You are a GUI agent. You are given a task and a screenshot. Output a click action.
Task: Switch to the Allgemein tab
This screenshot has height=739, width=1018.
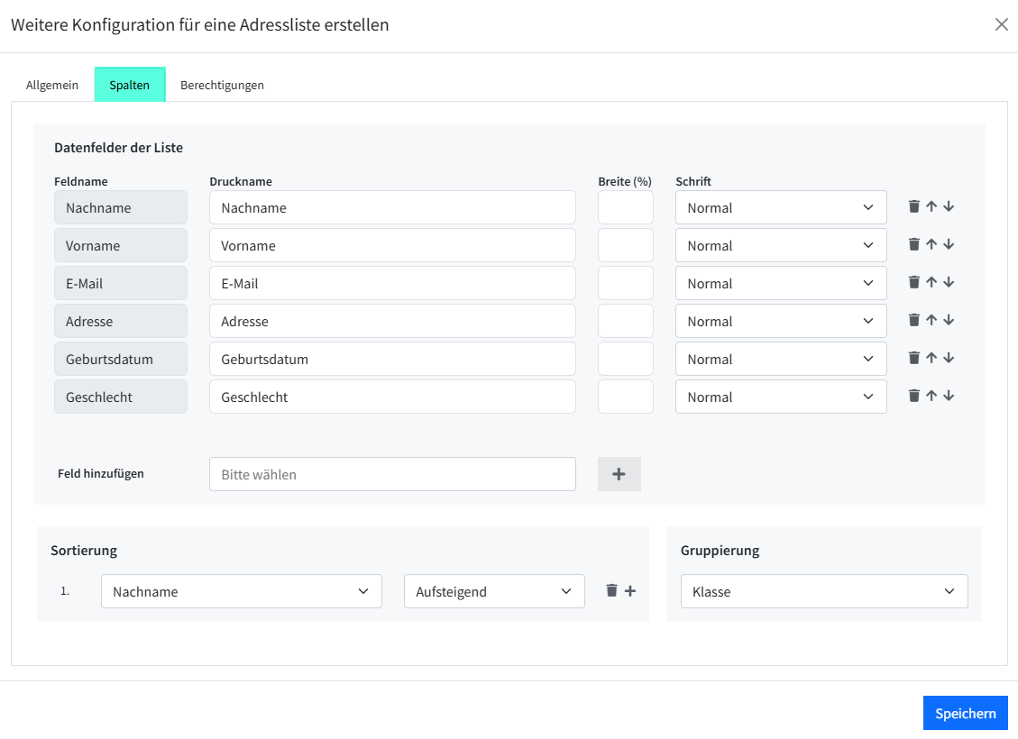tap(52, 86)
